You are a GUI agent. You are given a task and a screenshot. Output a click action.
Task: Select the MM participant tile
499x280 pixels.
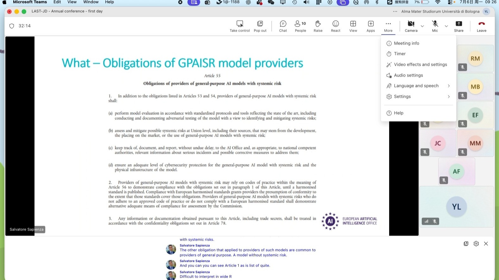pos(475,143)
